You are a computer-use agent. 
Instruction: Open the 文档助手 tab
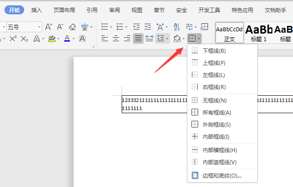click(x=276, y=10)
